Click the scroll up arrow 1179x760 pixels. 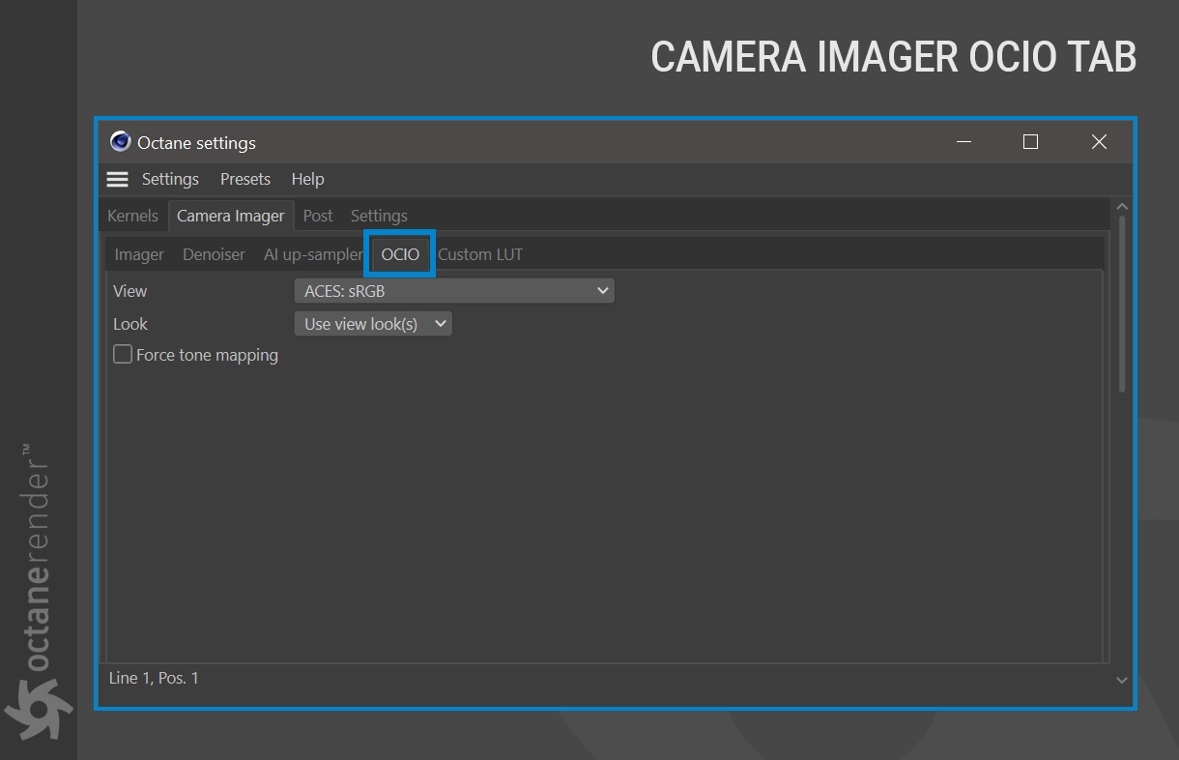[x=1122, y=206]
